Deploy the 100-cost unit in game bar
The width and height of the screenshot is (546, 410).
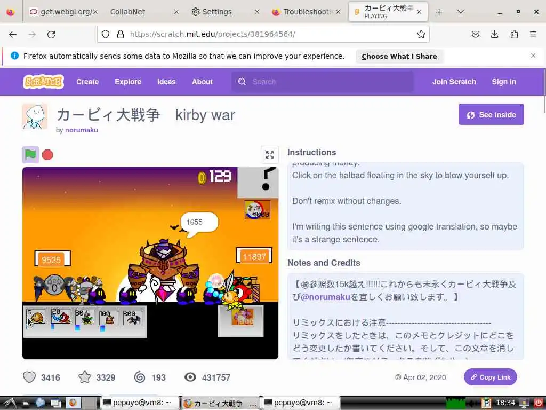tap(109, 318)
